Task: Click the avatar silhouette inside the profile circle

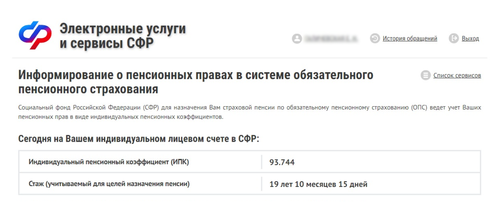Action: [297, 38]
